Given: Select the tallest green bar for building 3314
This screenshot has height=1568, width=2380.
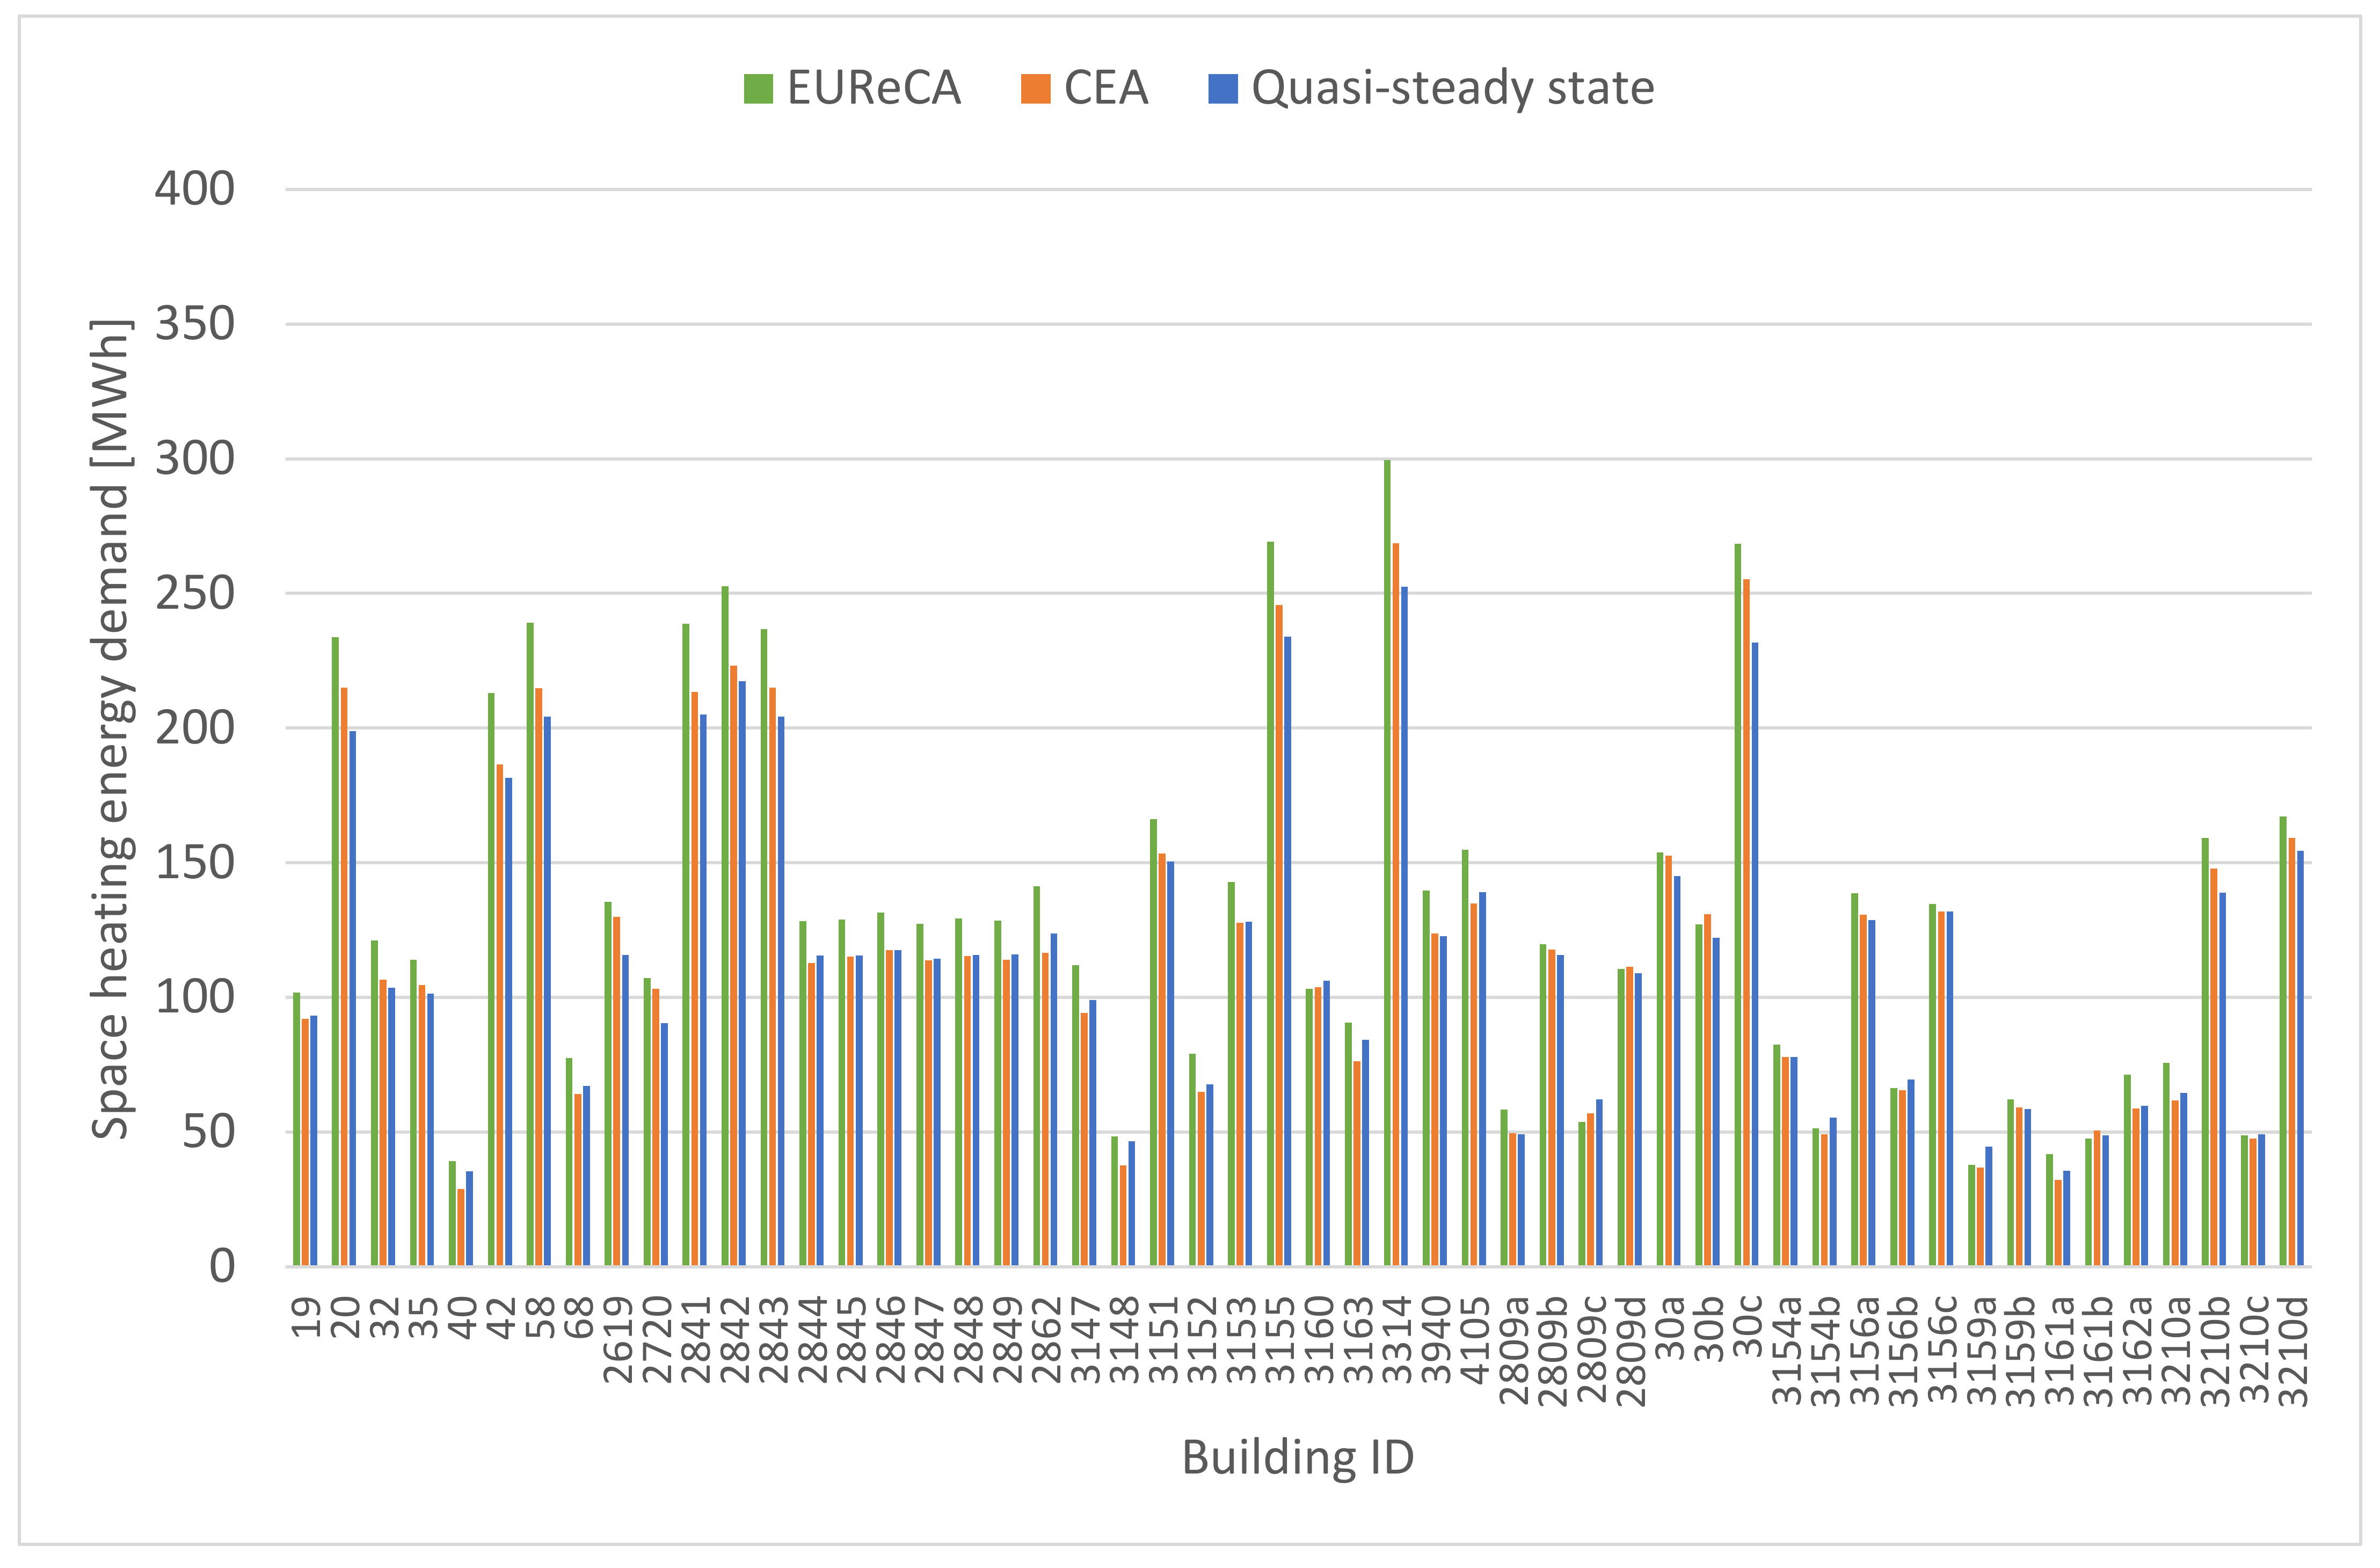Looking at the screenshot, I should [x=1387, y=860].
